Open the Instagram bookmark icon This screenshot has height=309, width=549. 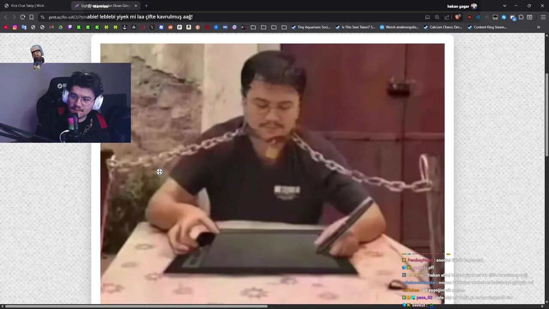[x=15, y=27]
